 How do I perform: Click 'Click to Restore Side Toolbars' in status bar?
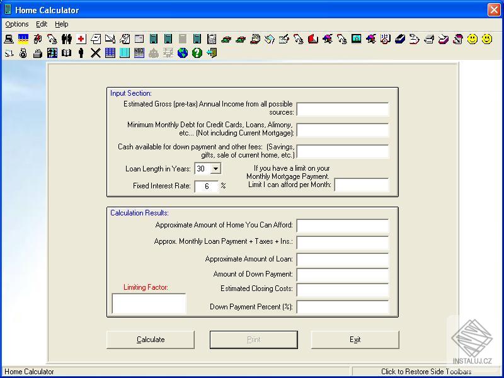coord(426,372)
